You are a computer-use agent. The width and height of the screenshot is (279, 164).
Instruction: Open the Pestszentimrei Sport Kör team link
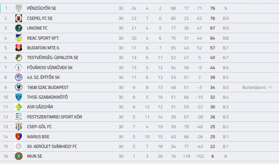point(55,117)
